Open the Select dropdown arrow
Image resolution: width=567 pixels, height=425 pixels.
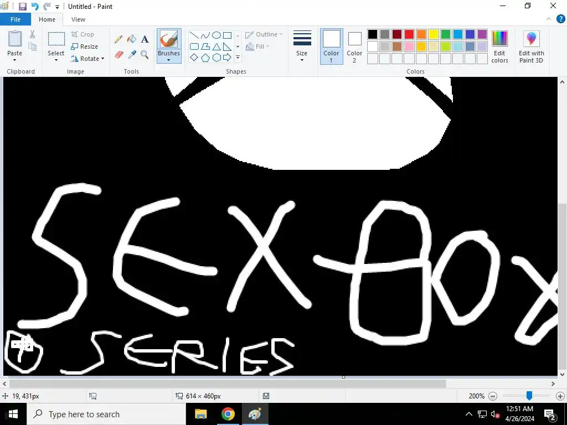[56, 60]
